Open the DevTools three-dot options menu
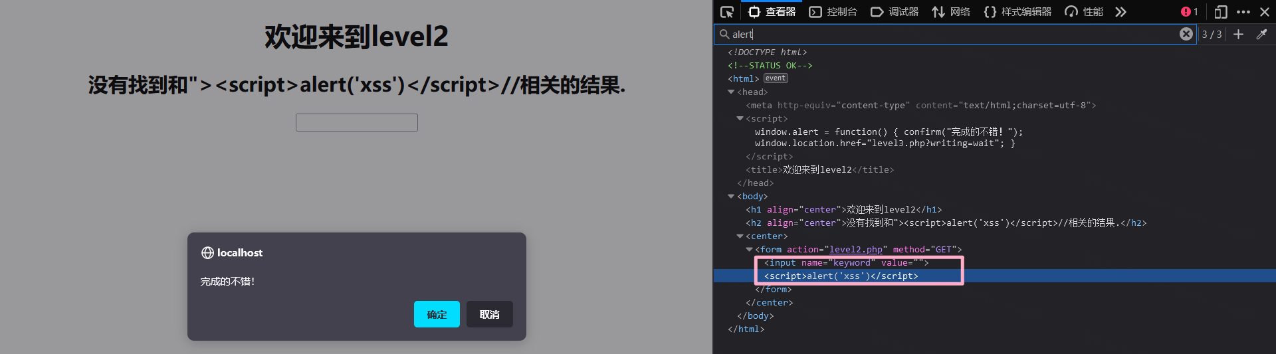1276x354 pixels. pos(1243,12)
